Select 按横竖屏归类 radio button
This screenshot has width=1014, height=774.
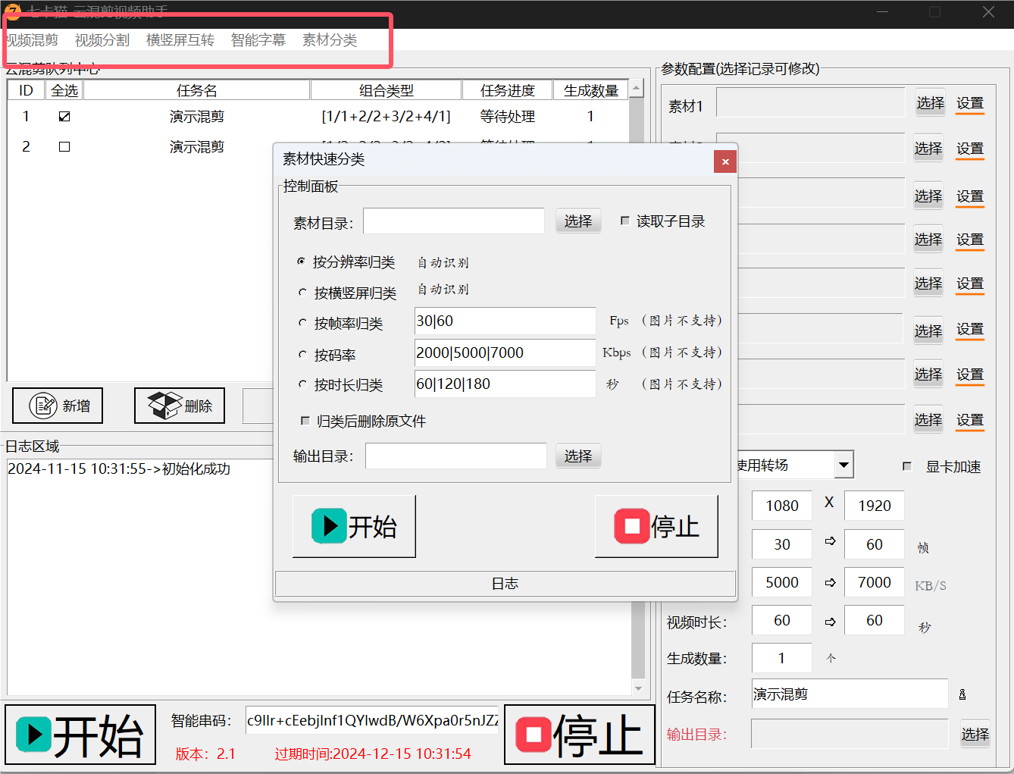tap(302, 292)
